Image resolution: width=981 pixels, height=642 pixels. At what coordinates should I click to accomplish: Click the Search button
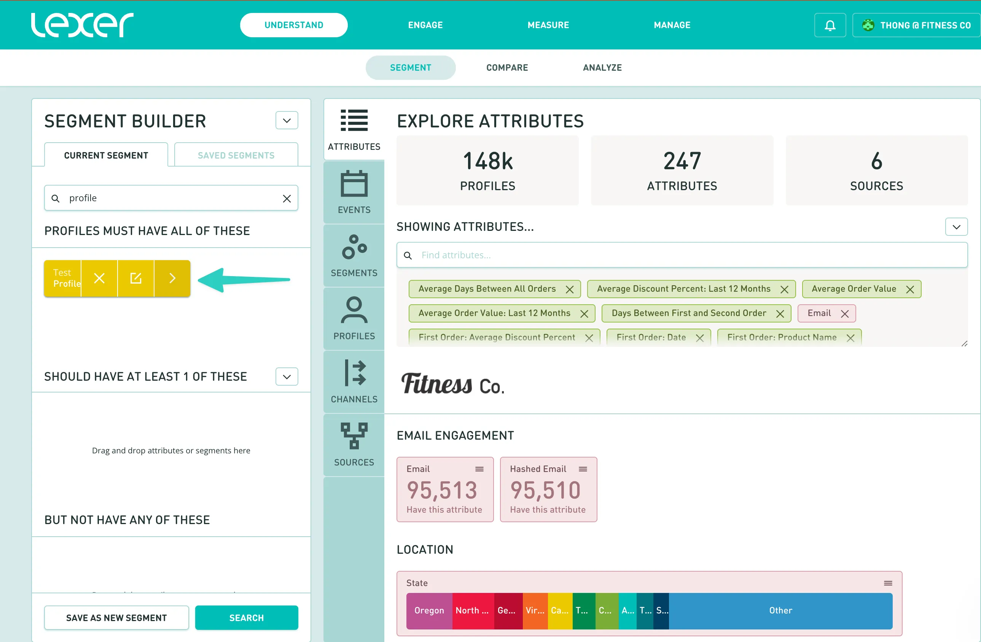(246, 617)
